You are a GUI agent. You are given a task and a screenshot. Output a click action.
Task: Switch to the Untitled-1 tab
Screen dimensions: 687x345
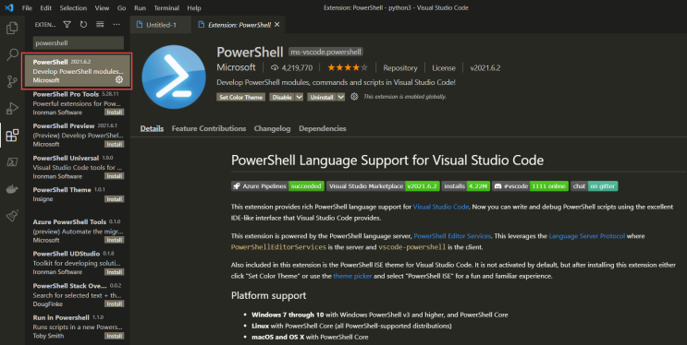(161, 25)
